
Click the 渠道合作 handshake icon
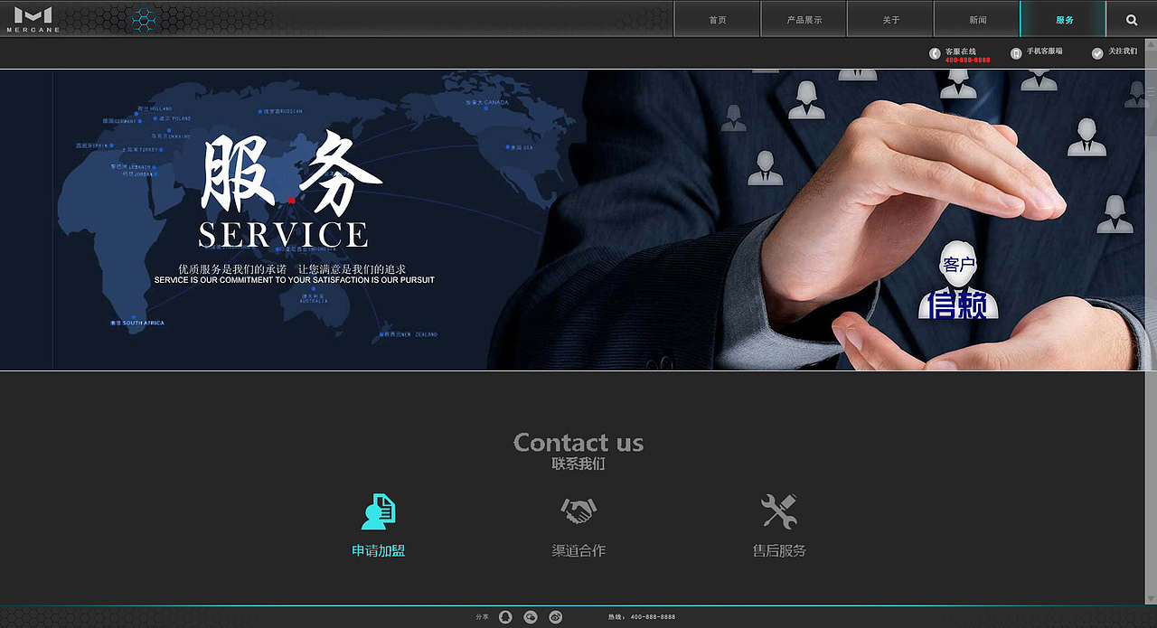[578, 511]
